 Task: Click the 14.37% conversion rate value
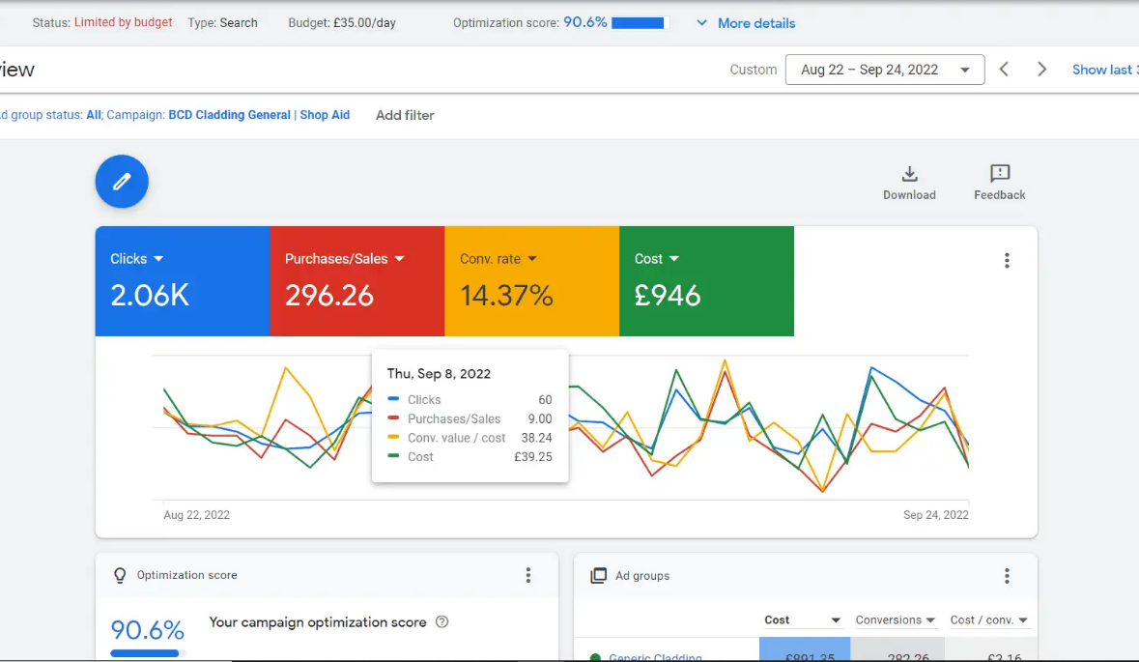[x=506, y=296]
